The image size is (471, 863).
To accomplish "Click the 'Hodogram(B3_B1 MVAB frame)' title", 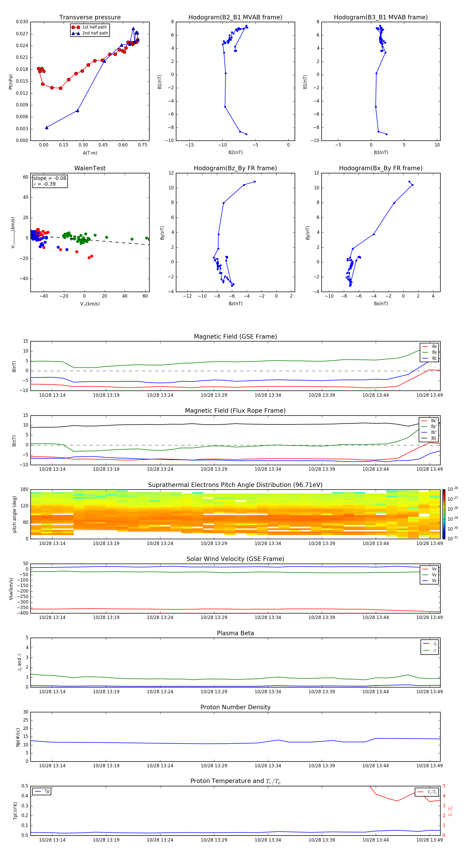I will (x=381, y=18).
